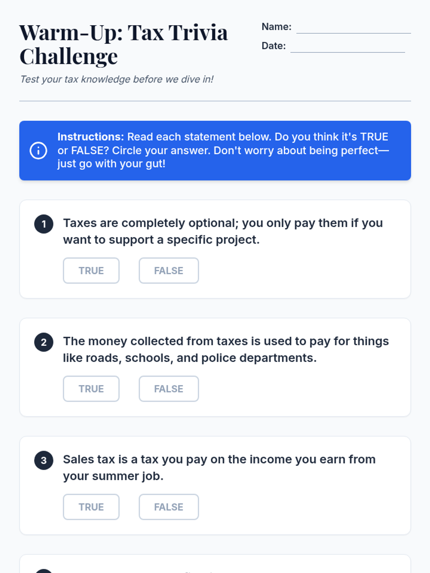Click the statement about sales tax on income
Viewport: 430px width, 573px height.
pos(219,468)
